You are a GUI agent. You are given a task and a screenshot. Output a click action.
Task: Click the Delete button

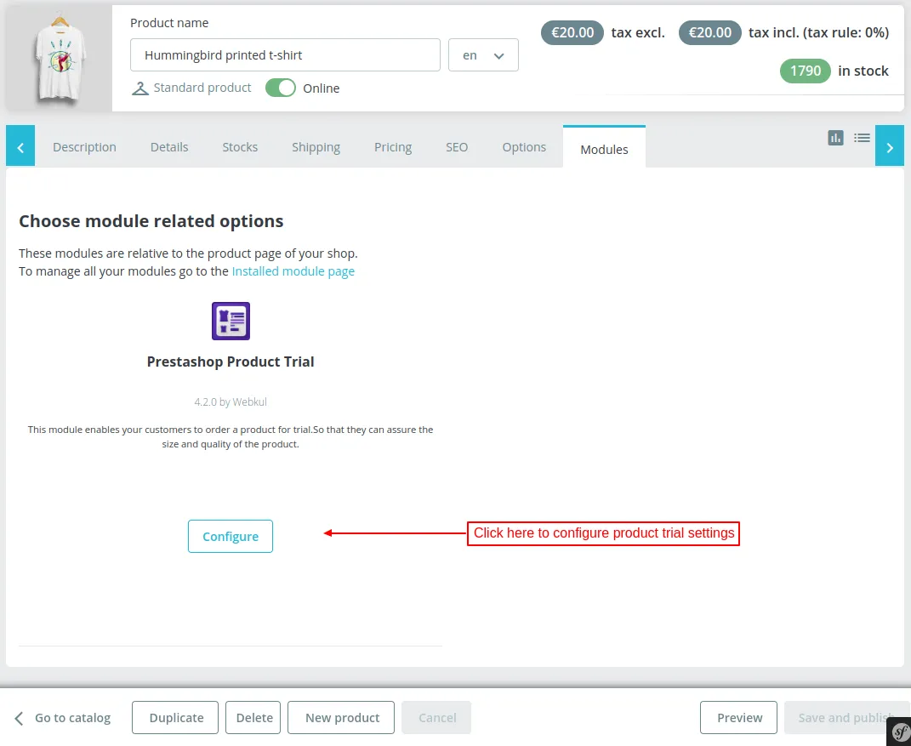[253, 718]
